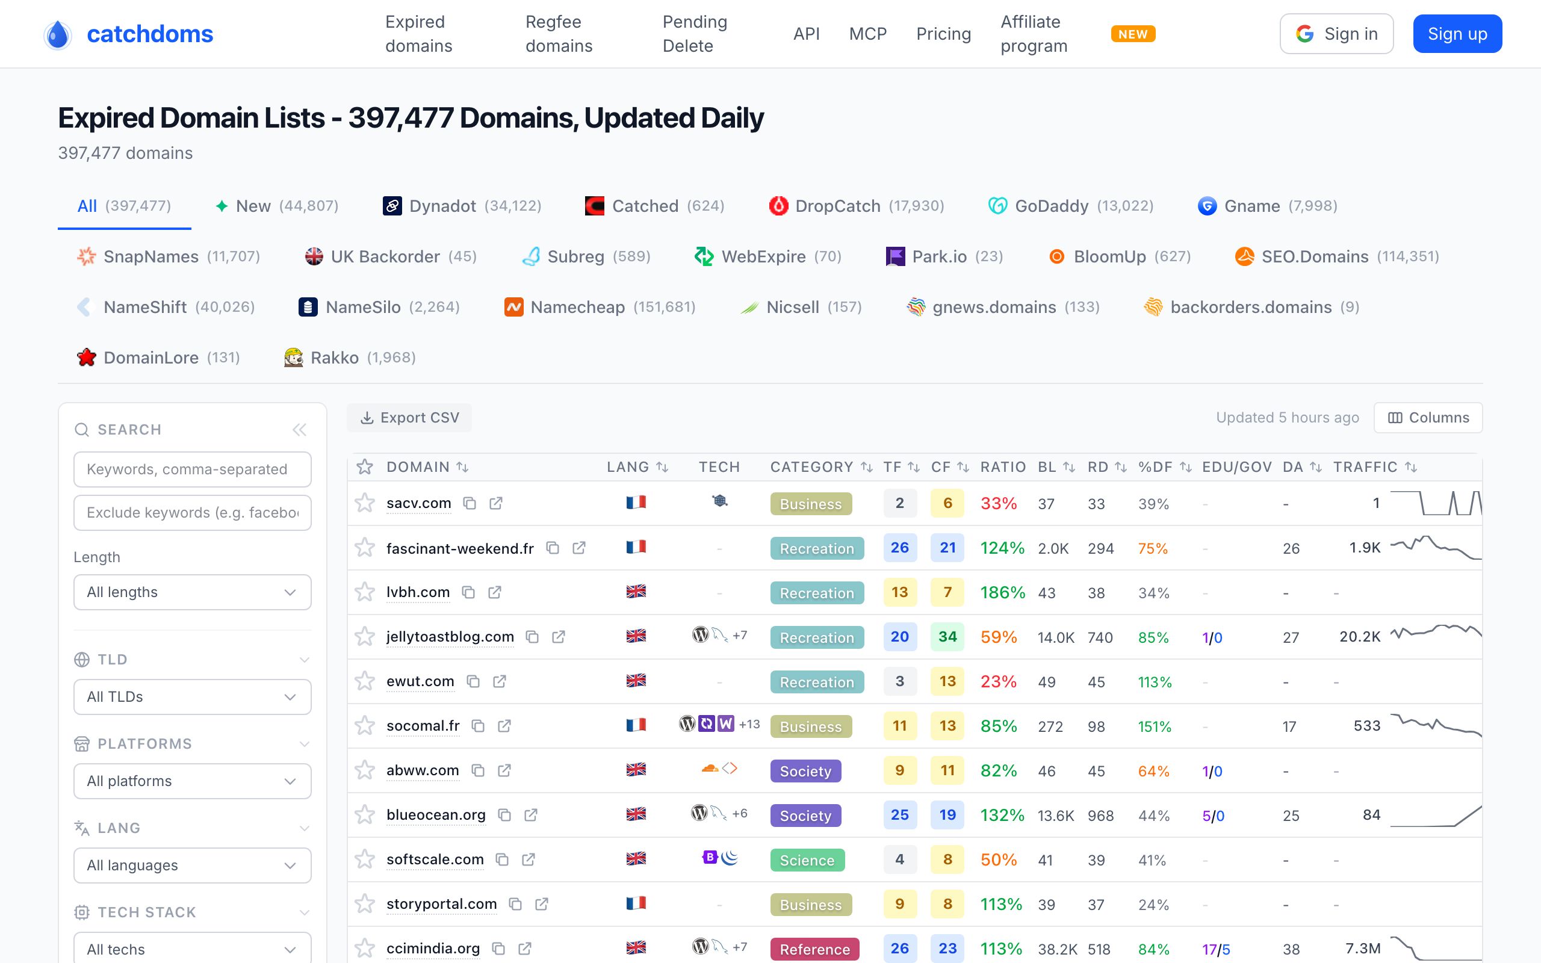1541x963 pixels.
Task: Copy abww.com domain icon
Action: 478,770
